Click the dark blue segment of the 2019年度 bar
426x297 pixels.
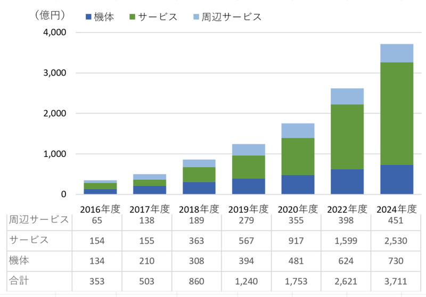point(248,186)
